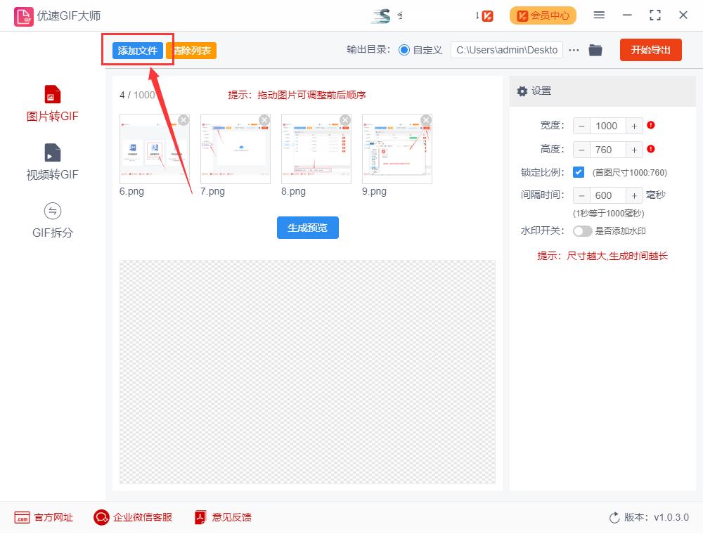Remove 7.png using its delete cross
703x534 pixels.
(x=264, y=120)
